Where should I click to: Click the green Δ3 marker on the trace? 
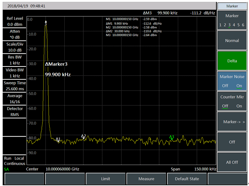pyautogui.click(x=171, y=137)
